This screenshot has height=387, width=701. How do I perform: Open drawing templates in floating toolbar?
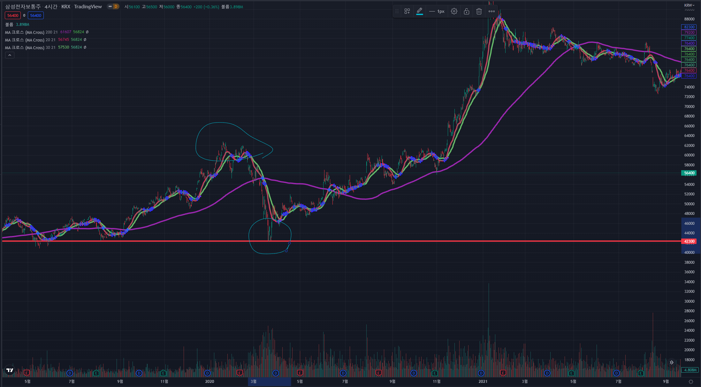click(x=407, y=11)
